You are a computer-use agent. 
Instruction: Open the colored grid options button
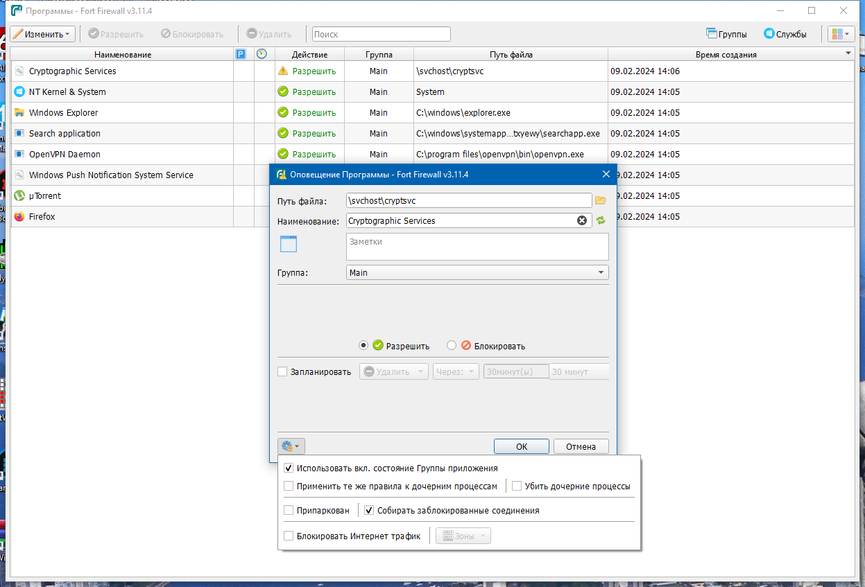coord(840,34)
